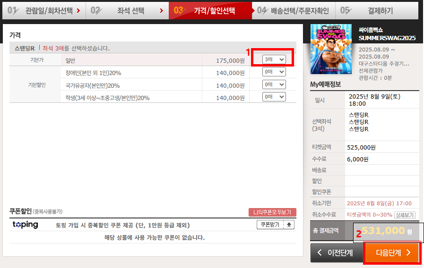
Task: Click the 장애인(본인 외 1인)20% label
Action: point(93,73)
